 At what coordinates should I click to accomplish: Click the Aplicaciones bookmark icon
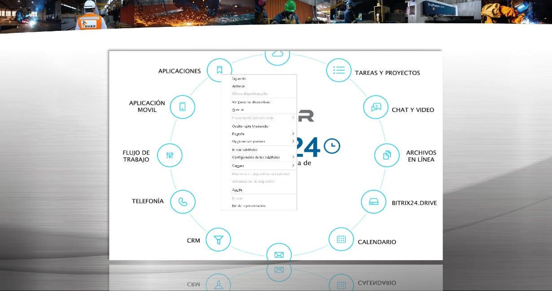pos(219,70)
